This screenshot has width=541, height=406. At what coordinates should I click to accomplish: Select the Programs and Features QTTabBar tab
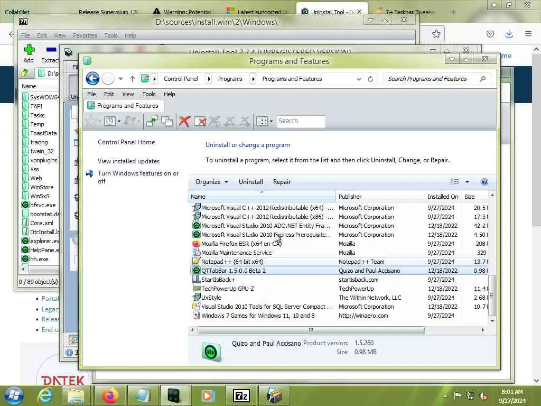click(x=124, y=106)
